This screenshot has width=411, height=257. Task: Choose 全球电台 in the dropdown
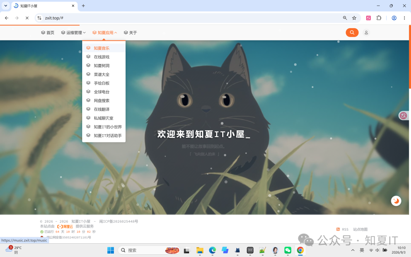point(104,92)
